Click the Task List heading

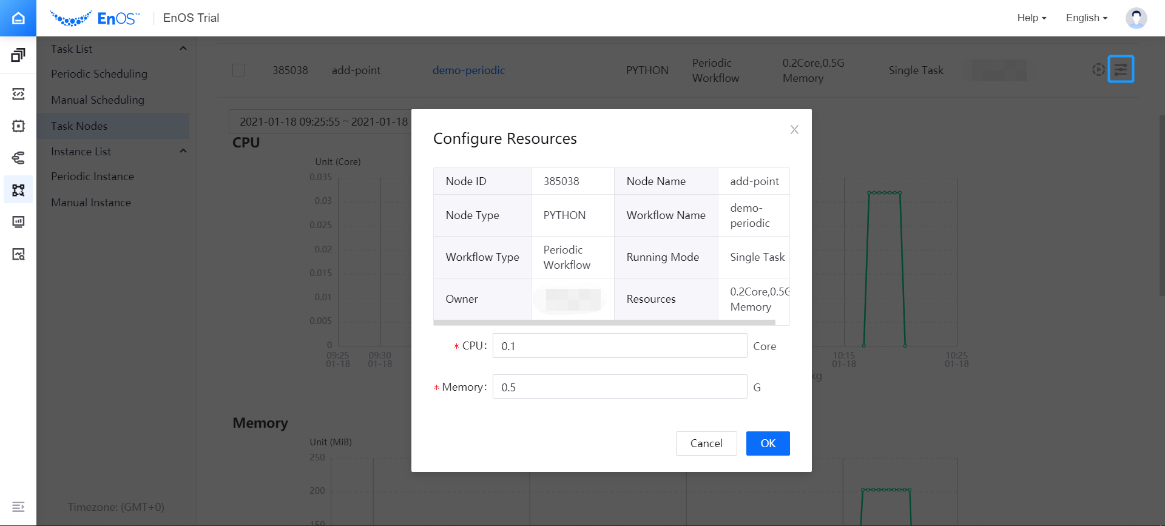[x=72, y=49]
